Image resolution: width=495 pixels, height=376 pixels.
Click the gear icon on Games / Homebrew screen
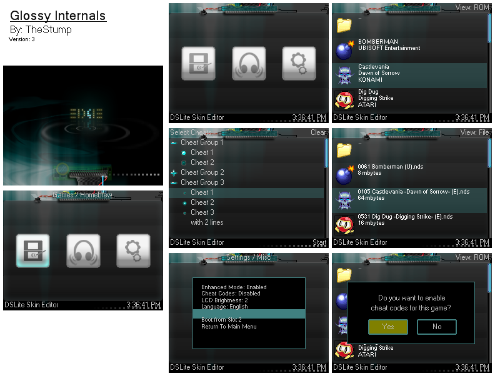tap(134, 251)
